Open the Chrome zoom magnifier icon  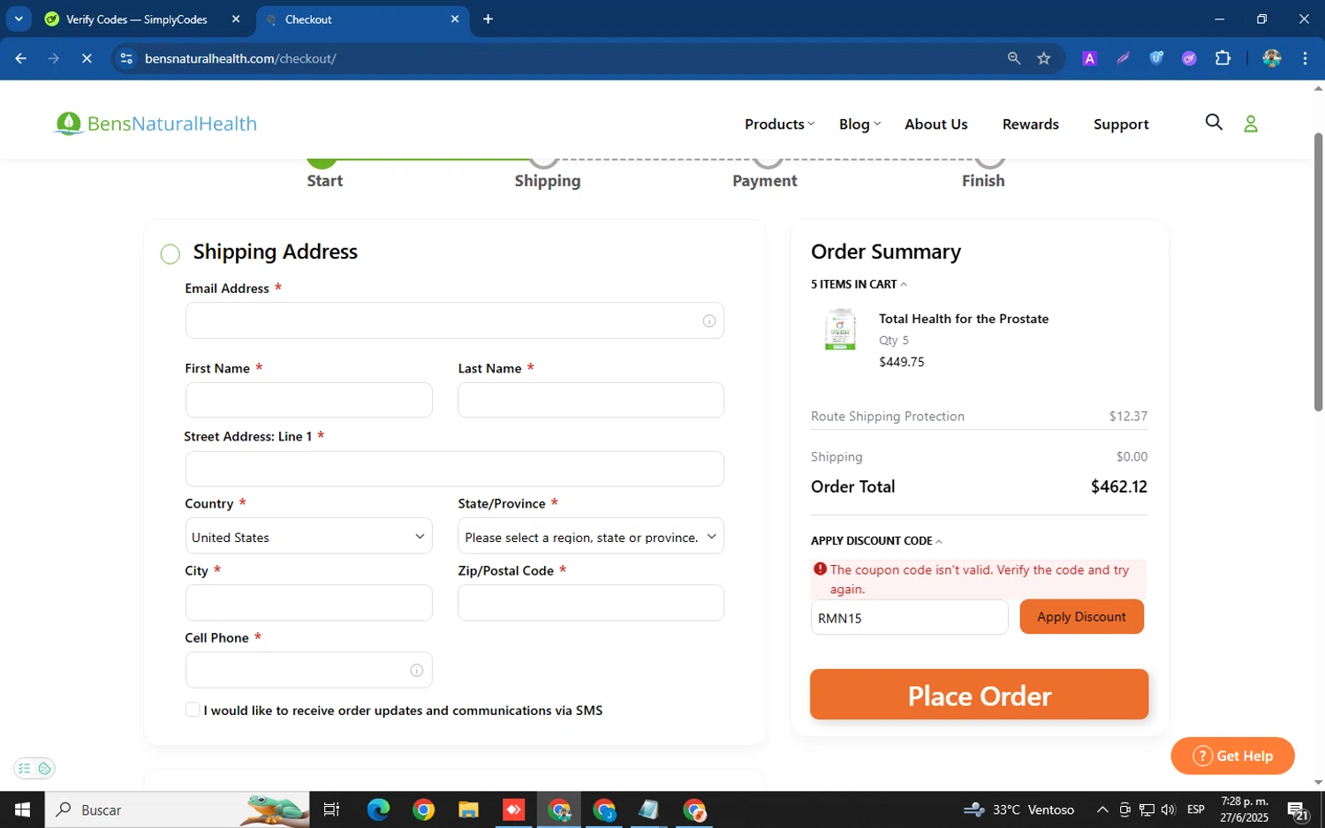tap(1013, 58)
